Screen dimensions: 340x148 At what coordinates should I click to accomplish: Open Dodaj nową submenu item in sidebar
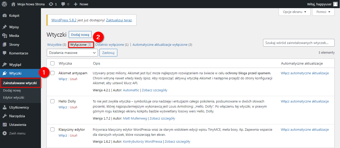click(x=12, y=90)
